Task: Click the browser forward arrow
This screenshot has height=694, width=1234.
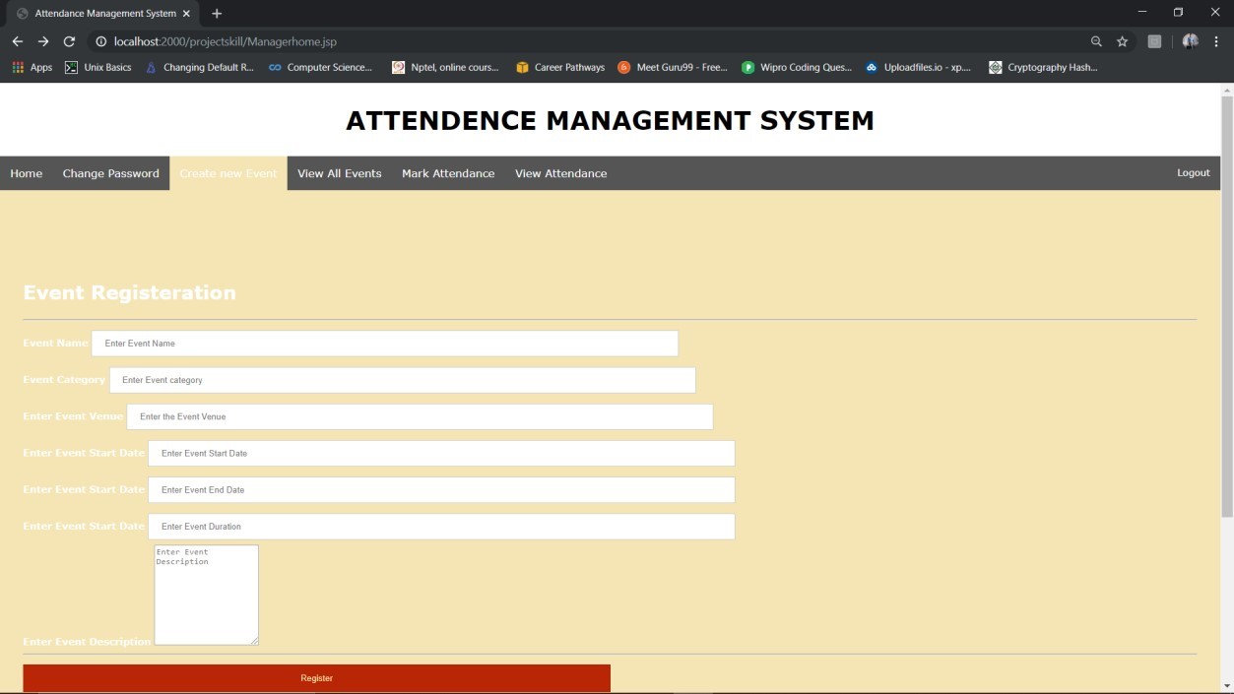Action: 43,41
